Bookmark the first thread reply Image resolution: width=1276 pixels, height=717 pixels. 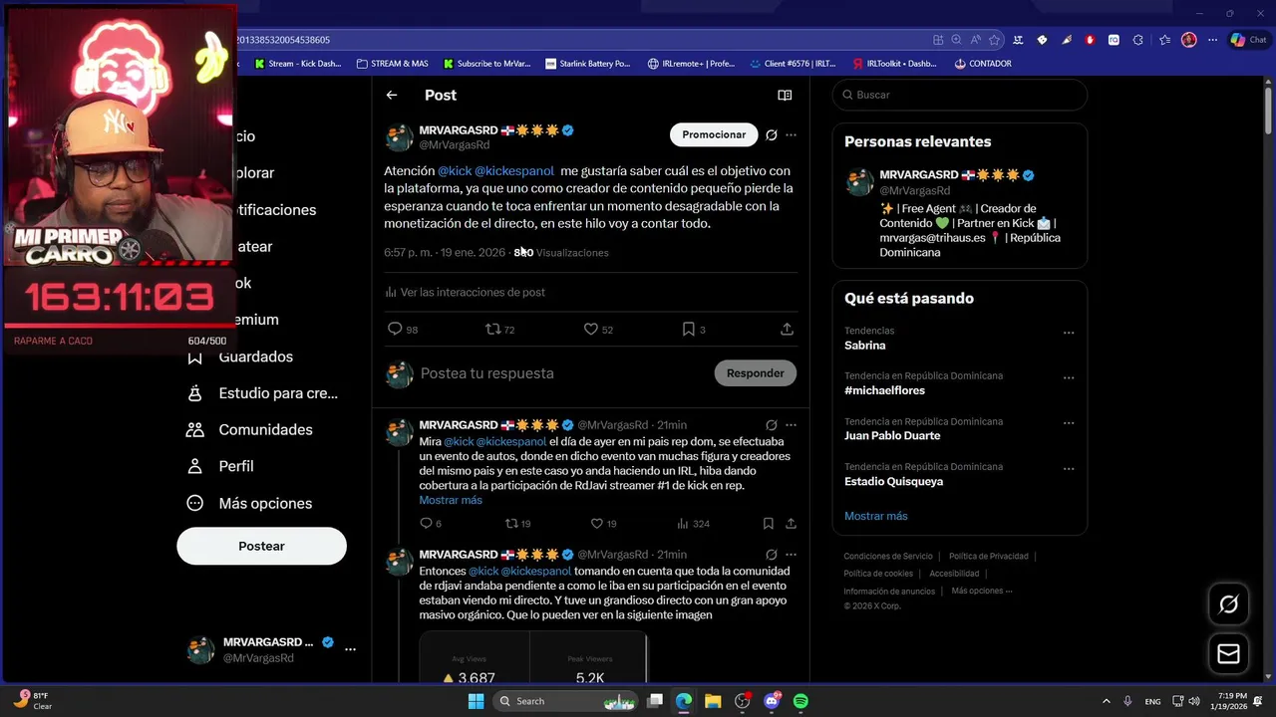coord(768,523)
